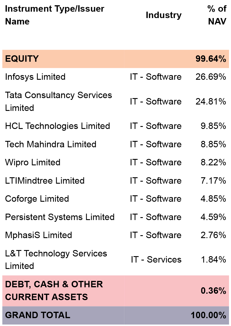Click the Tata Consultancy Services Limited name
This screenshot has height=326, width=231.
[59, 102]
